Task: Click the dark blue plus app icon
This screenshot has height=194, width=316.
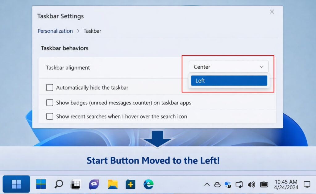Action: pyautogui.click(x=131, y=184)
